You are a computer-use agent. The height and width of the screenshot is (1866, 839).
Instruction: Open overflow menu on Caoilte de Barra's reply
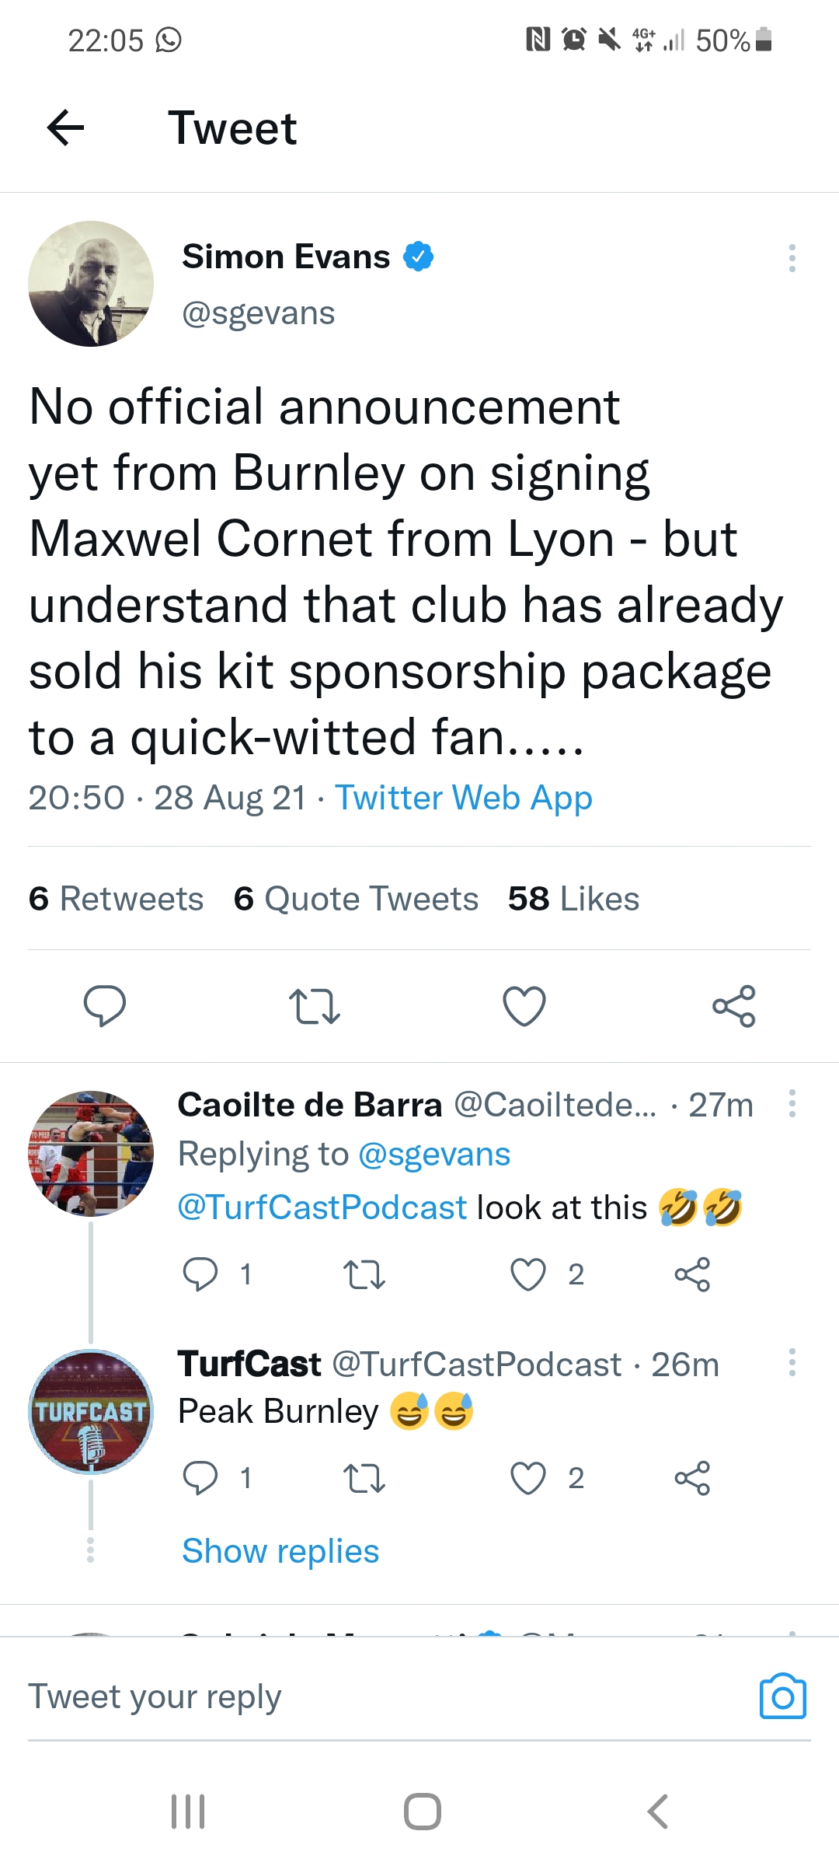(x=792, y=1103)
